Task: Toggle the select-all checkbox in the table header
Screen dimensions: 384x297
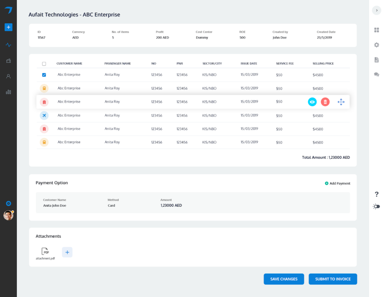Action: point(44,63)
